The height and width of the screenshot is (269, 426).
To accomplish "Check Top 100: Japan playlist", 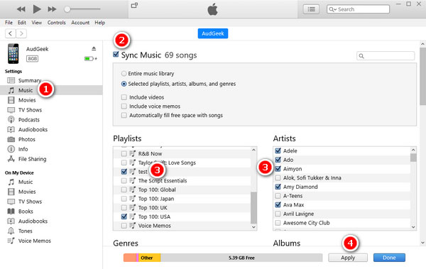I will (x=124, y=199).
